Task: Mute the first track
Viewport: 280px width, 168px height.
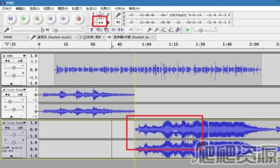Action: point(7,61)
